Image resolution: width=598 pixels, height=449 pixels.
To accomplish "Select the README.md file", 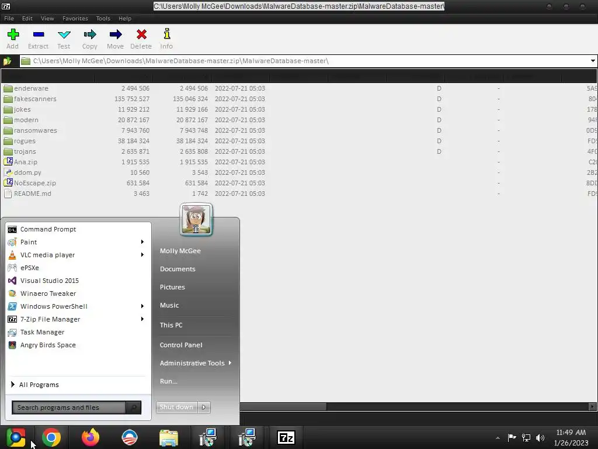I will coord(27,194).
